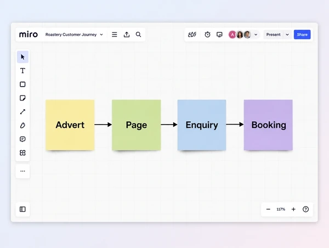
Task: Open the help question mark icon
Action: tap(305, 209)
